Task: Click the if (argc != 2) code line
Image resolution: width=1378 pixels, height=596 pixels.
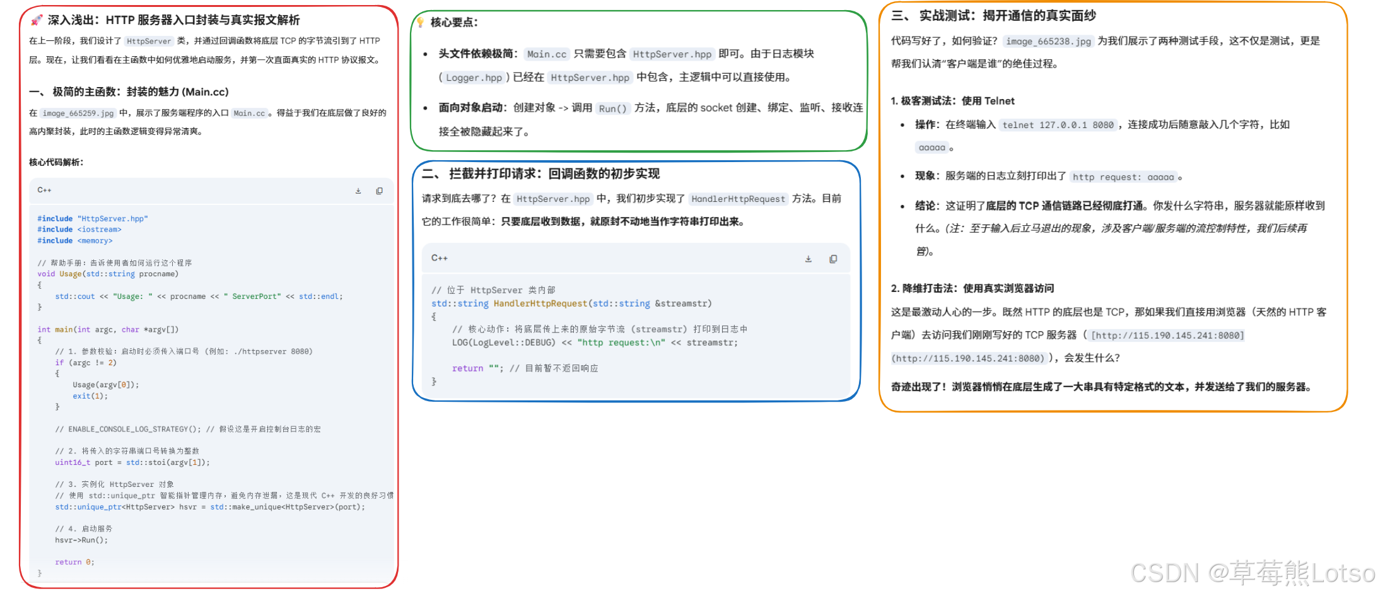Action: (x=86, y=363)
